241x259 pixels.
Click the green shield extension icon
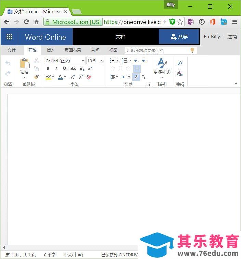click(172, 22)
